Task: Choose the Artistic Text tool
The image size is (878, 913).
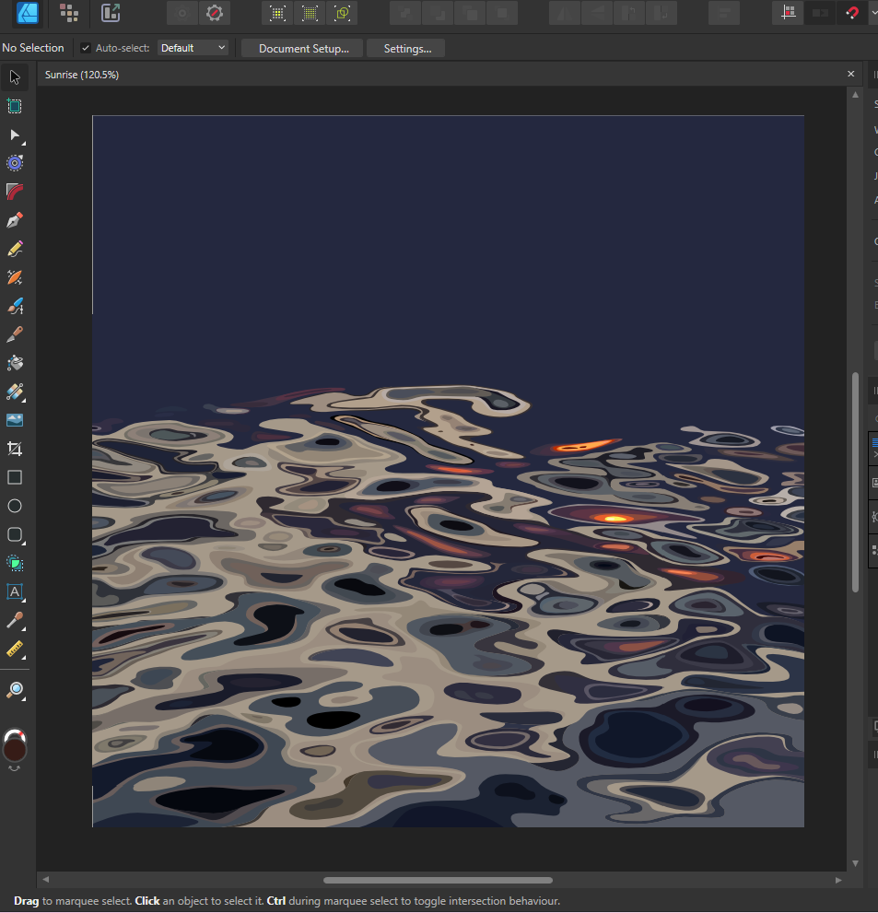Action: pyautogui.click(x=15, y=591)
